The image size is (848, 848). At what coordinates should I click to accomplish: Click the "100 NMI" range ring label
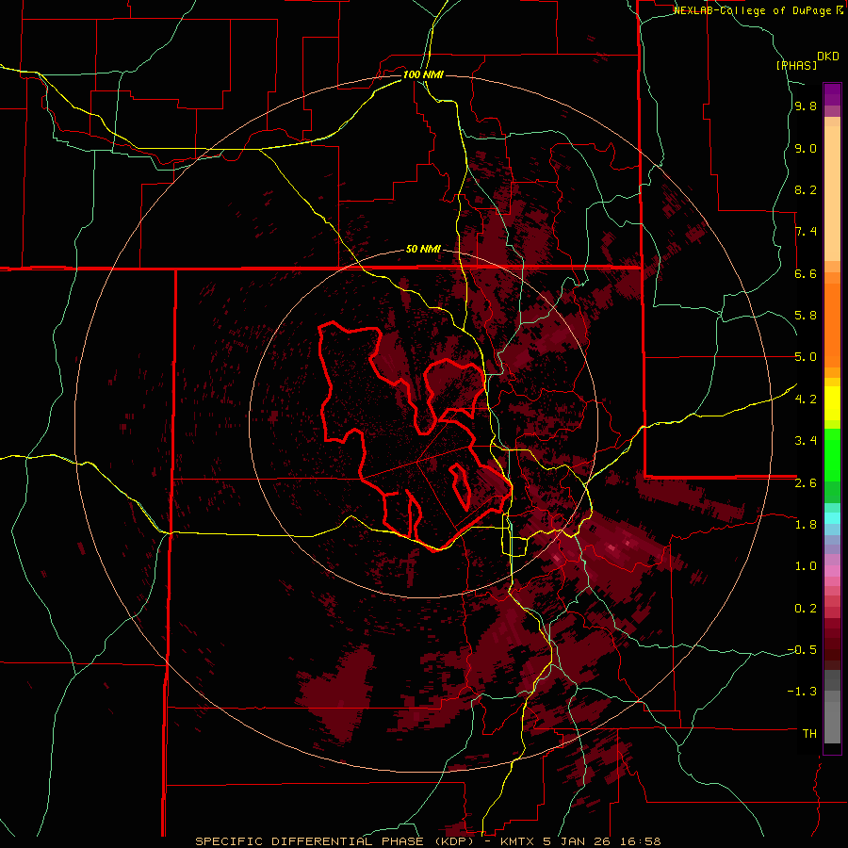pyautogui.click(x=423, y=74)
